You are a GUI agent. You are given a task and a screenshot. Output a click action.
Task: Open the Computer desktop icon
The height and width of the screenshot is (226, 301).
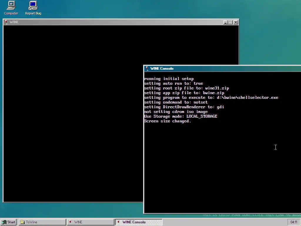point(11,8)
